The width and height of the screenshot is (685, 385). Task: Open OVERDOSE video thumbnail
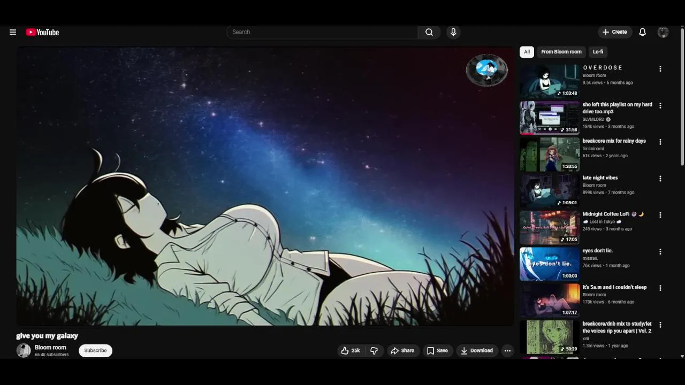pos(550,81)
